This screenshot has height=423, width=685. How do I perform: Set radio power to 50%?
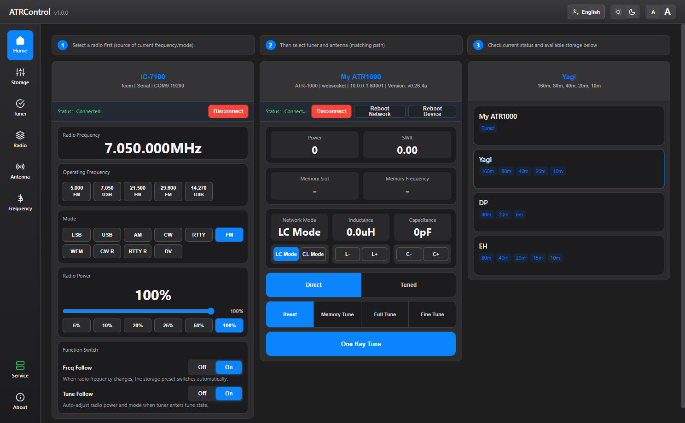[199, 325]
